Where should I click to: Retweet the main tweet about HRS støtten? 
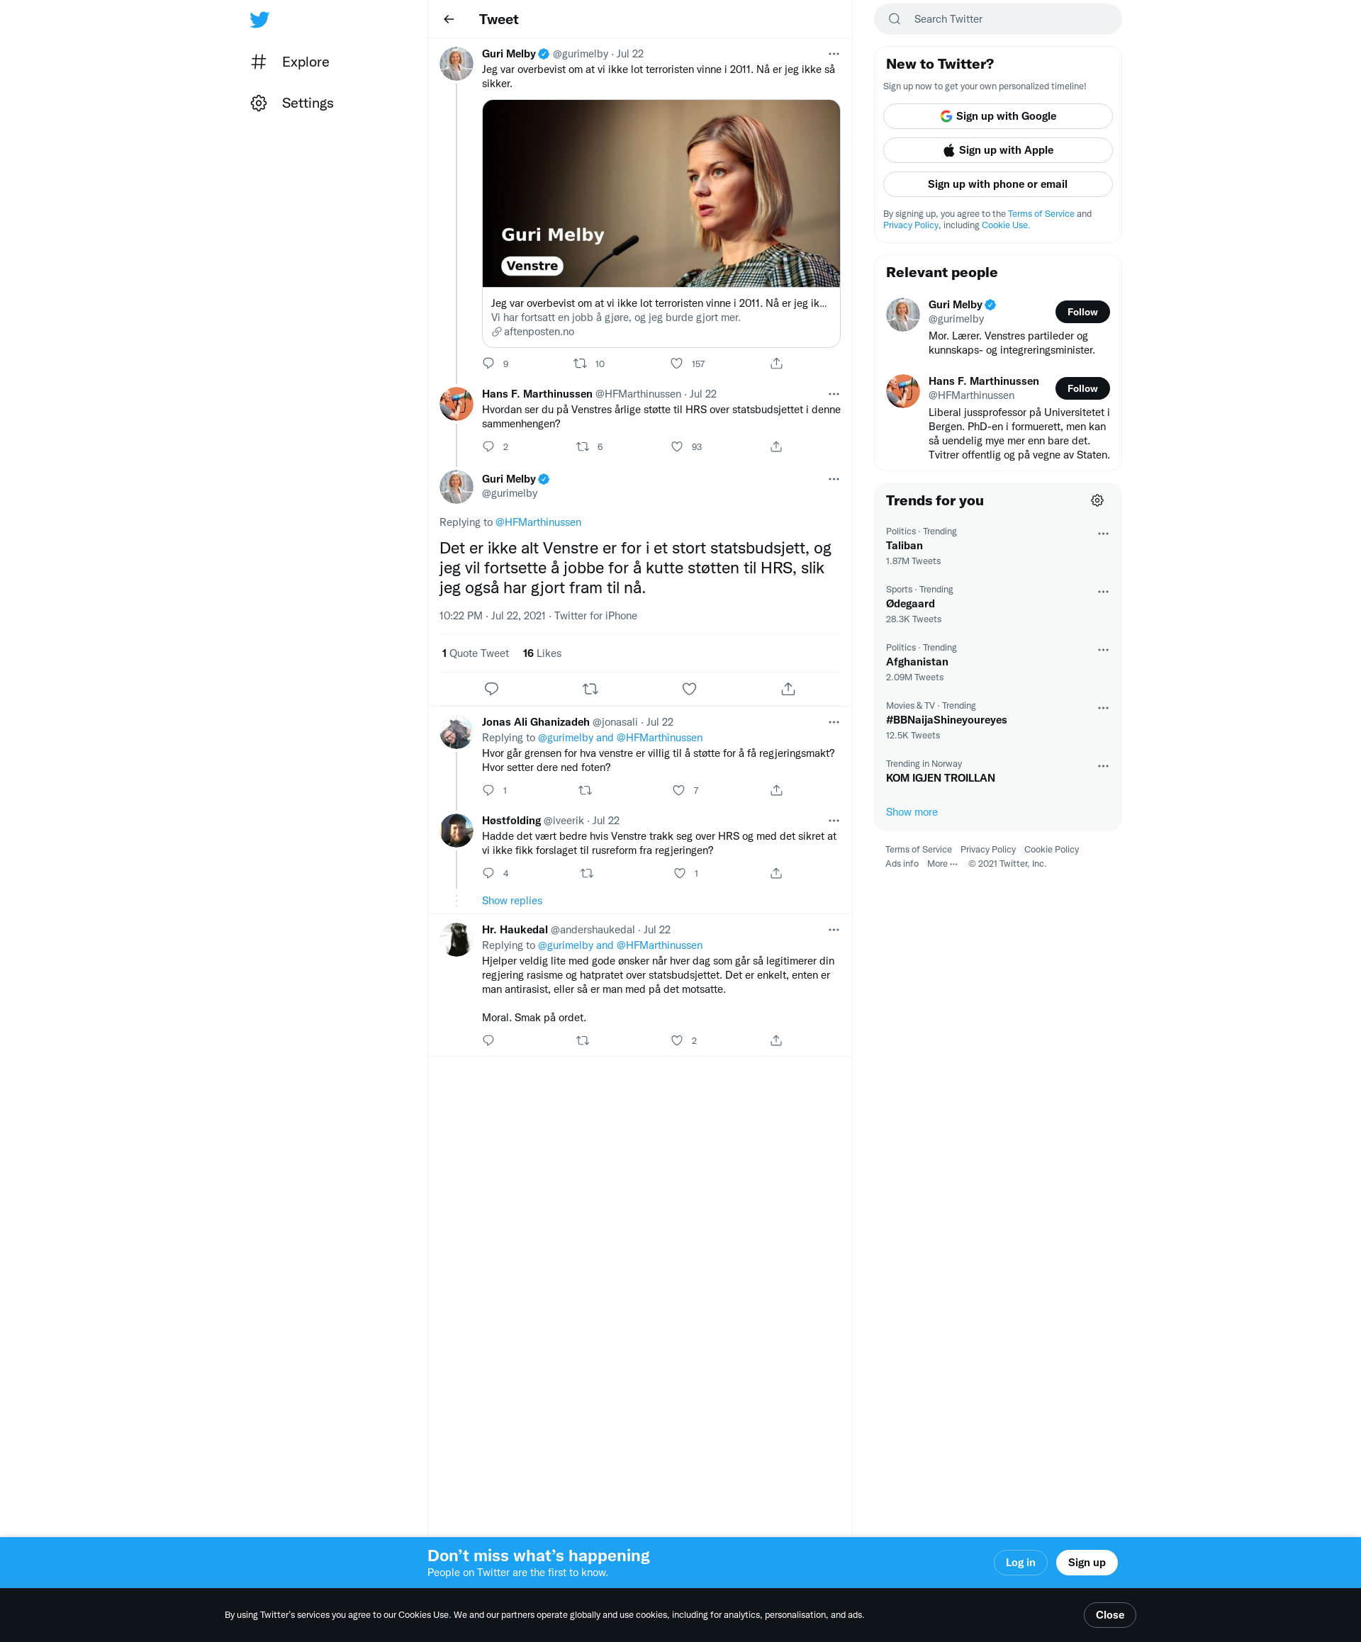[x=590, y=689]
